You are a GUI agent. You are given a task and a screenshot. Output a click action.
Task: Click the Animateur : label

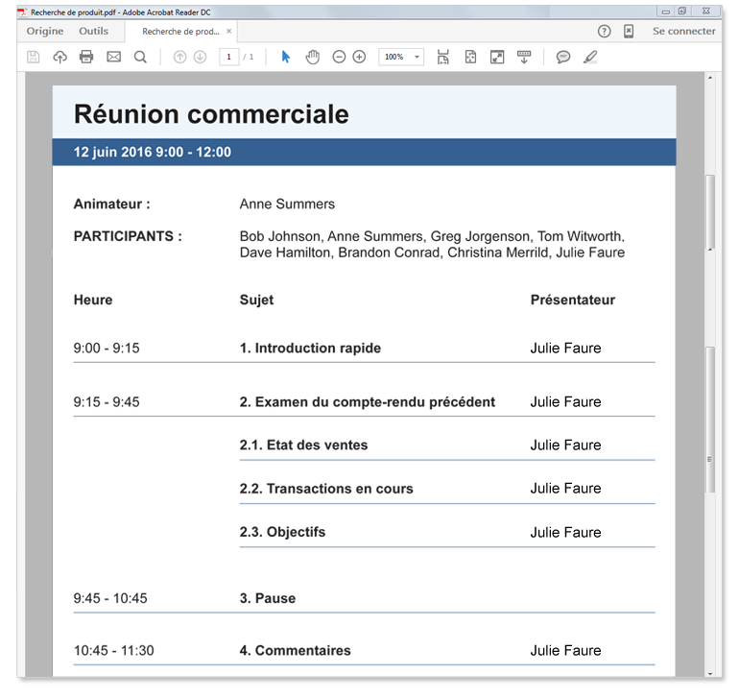(x=111, y=205)
